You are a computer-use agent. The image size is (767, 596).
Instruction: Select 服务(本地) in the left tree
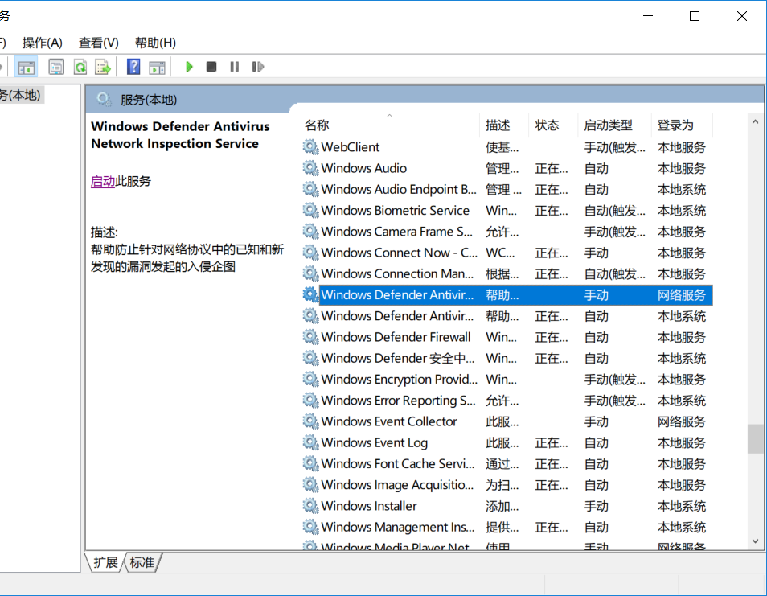coord(19,95)
